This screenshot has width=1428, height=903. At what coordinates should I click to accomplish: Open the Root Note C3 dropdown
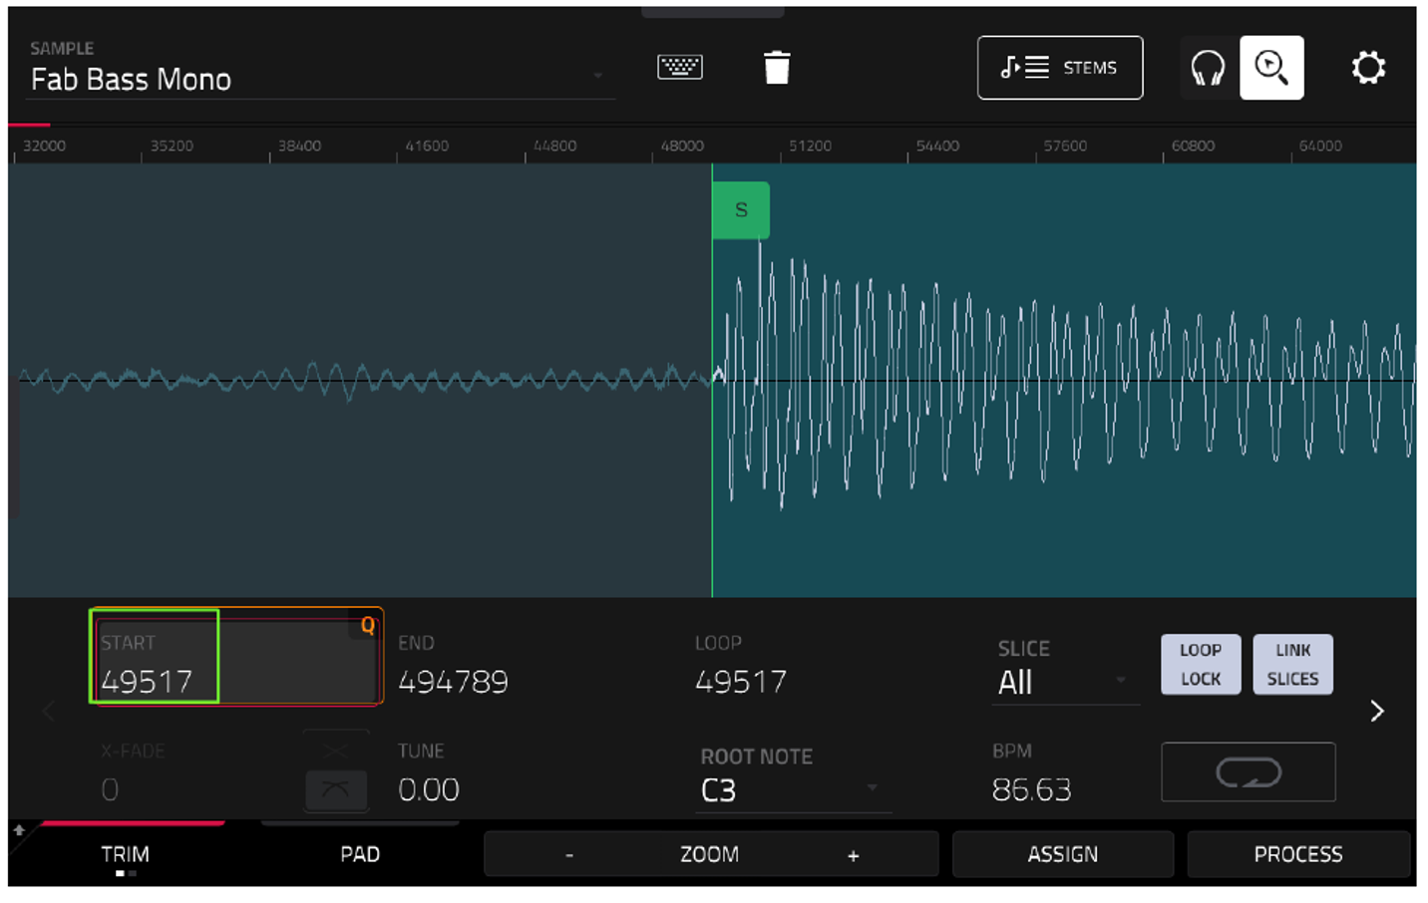click(794, 789)
